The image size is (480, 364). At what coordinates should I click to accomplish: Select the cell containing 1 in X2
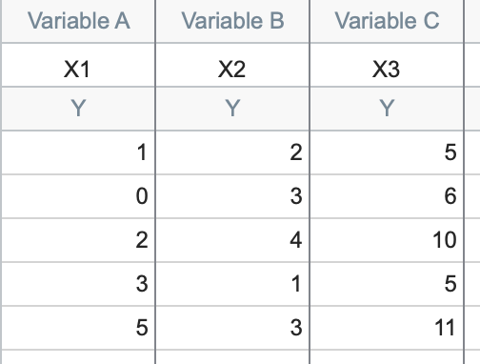232,284
